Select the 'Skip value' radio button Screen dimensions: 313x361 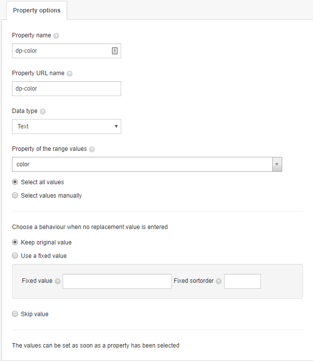pos(15,314)
